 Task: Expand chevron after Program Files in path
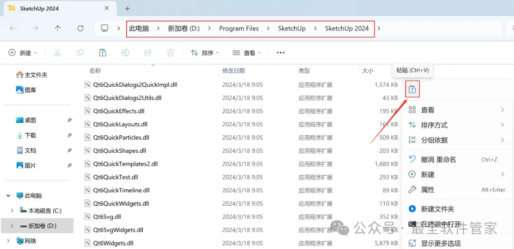click(268, 28)
